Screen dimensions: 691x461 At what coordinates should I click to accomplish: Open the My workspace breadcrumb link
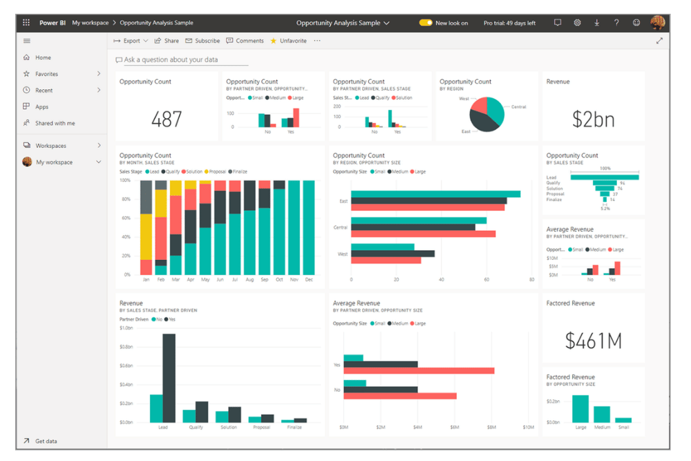click(91, 23)
